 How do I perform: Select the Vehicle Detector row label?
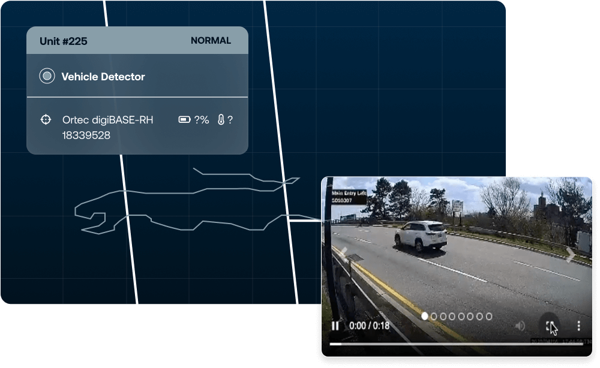point(103,77)
